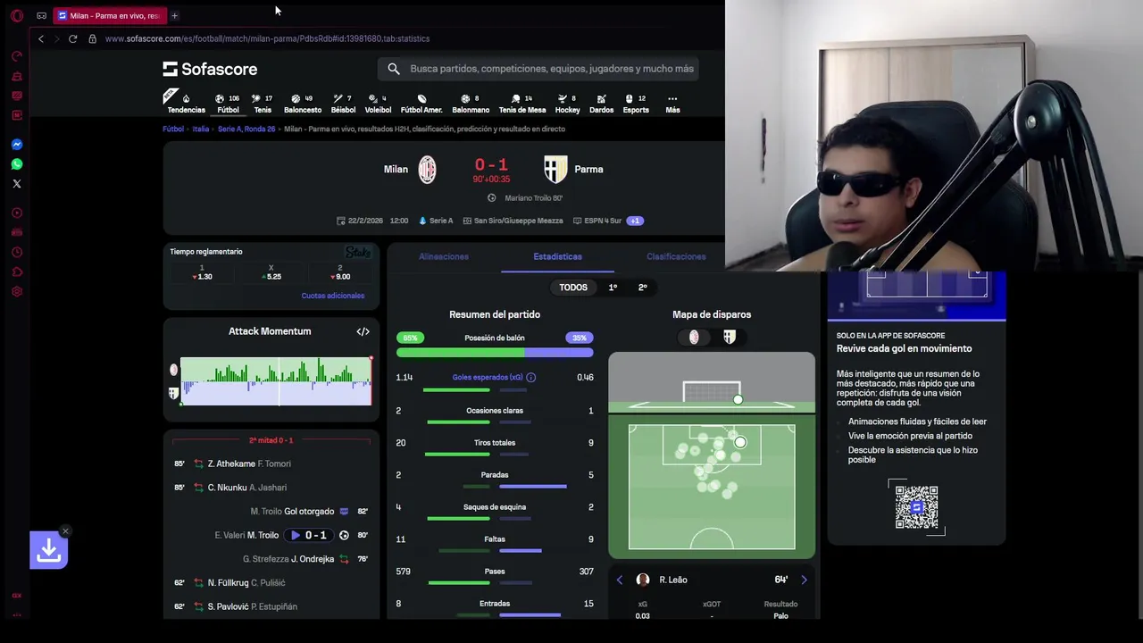This screenshot has width=1143, height=643.
Task: Open the Tenis sport category
Action: pos(263,104)
